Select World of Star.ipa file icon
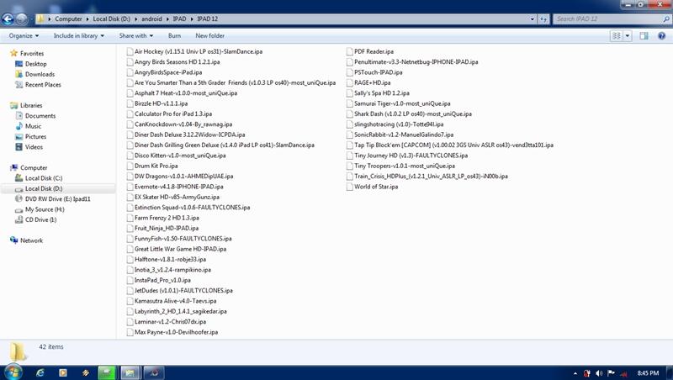Viewport: 673px width, 380px height. click(x=350, y=187)
